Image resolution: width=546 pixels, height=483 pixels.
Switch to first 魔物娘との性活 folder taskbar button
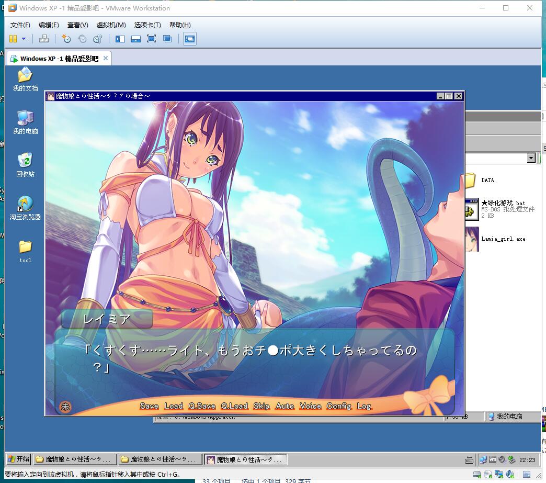point(75,459)
